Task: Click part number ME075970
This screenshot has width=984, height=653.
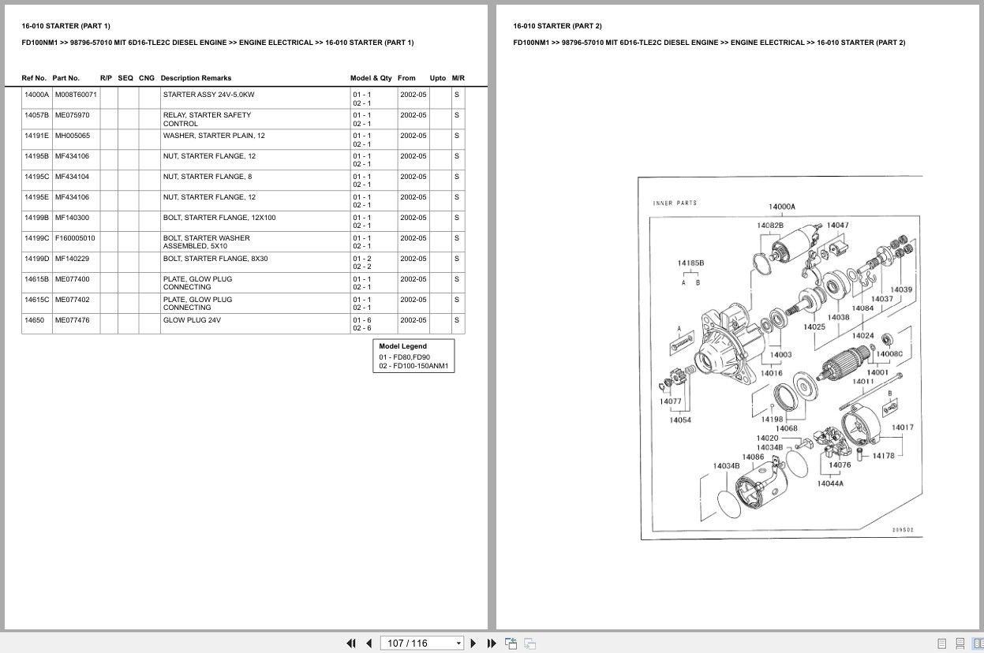Action: pos(72,115)
